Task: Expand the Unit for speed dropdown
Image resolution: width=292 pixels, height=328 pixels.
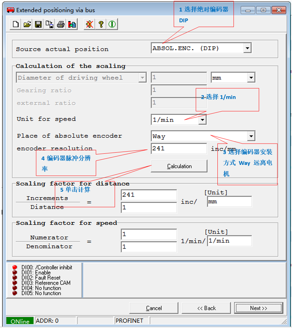Action: tap(202, 120)
